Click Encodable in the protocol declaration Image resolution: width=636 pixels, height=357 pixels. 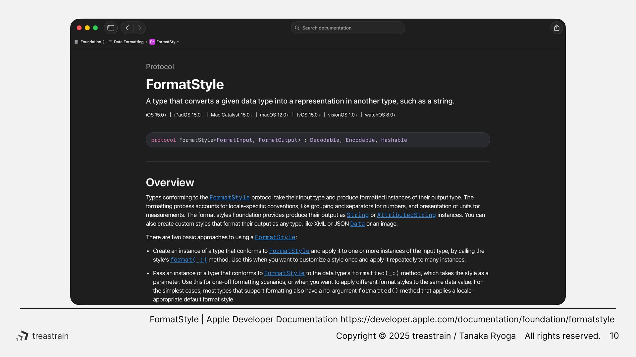[360, 140]
